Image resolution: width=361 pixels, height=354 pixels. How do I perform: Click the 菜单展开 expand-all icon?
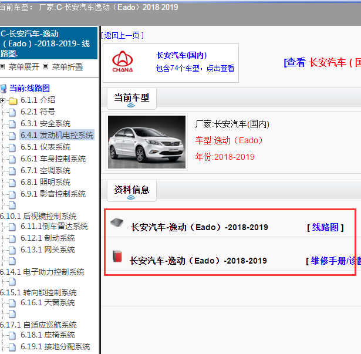coord(2,67)
